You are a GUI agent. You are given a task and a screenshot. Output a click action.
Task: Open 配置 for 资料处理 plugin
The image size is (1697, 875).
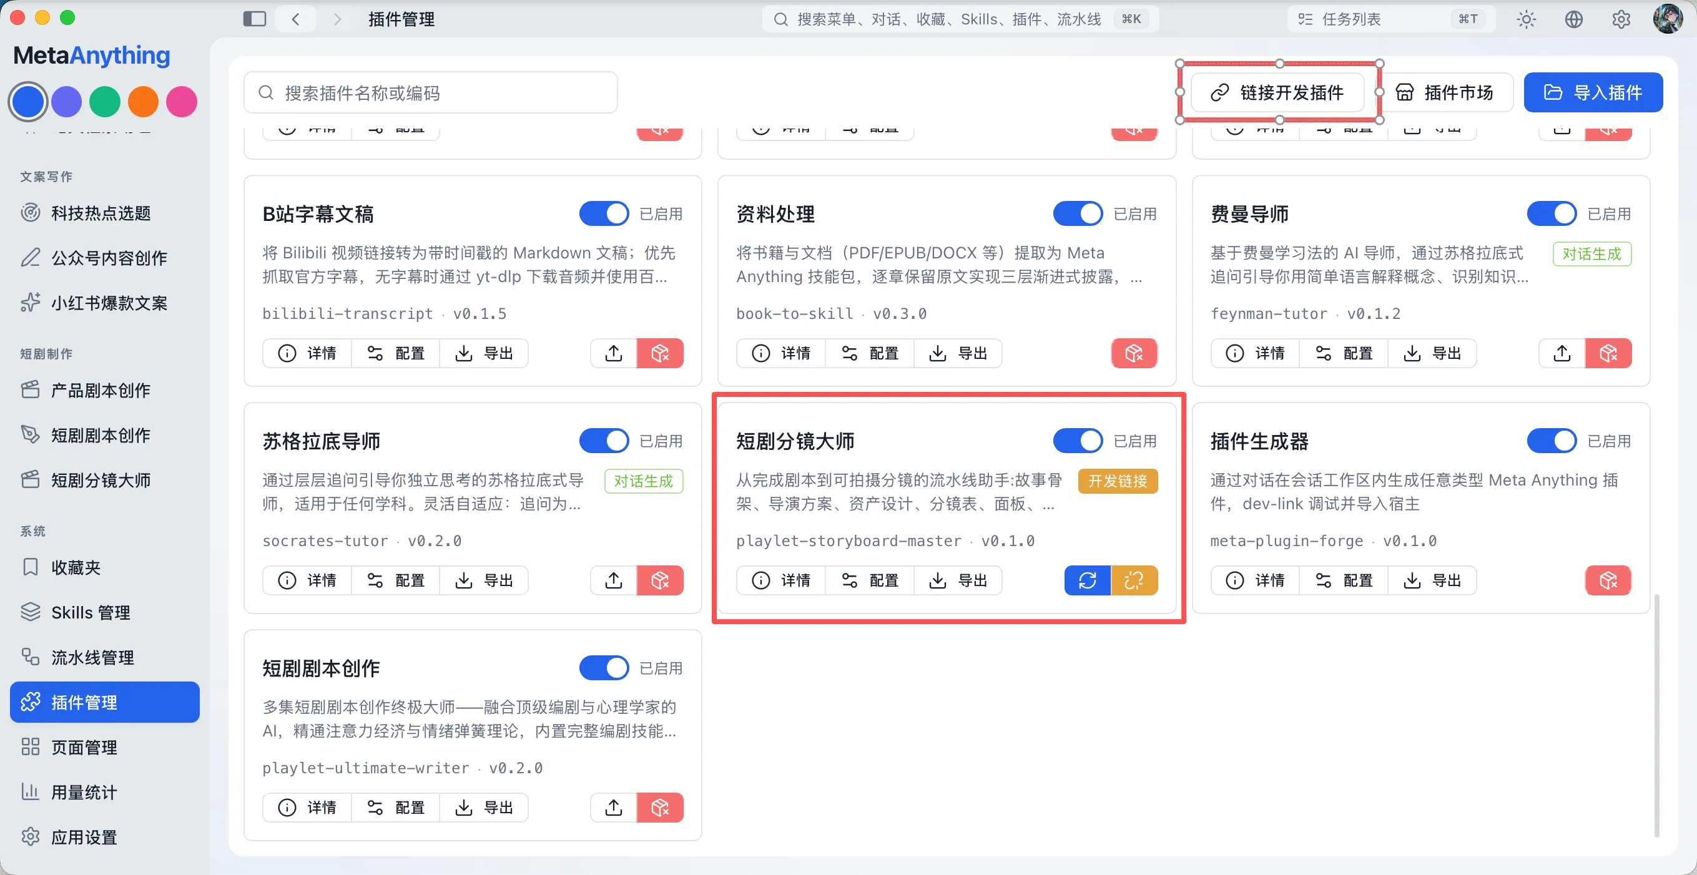pos(870,353)
